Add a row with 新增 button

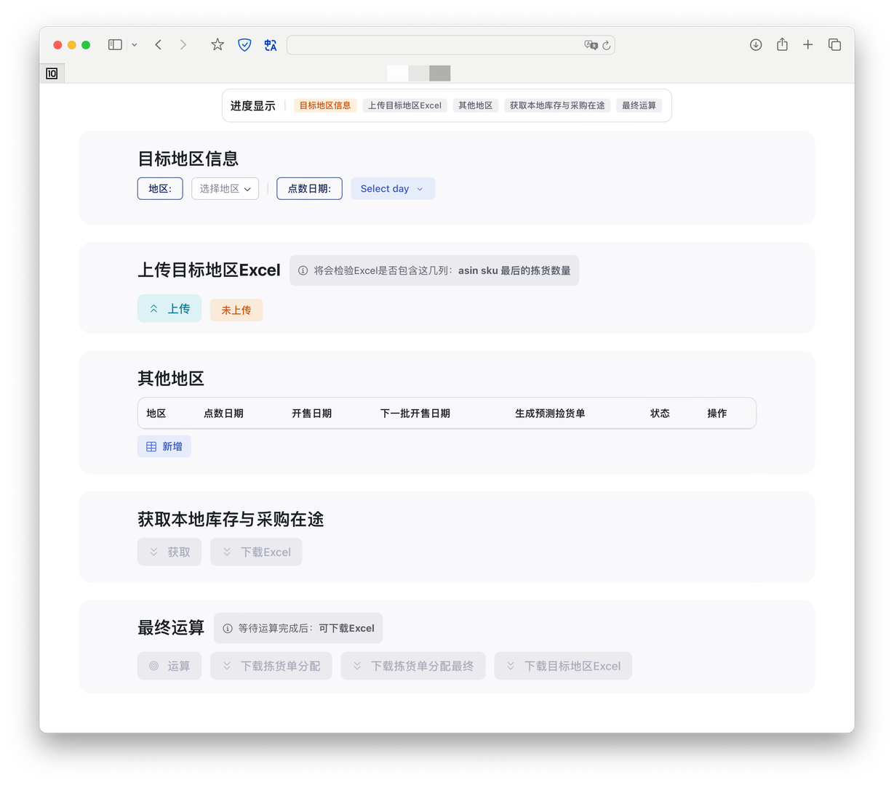[164, 446]
